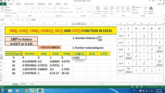Viewport: 165px width, 93px height.
Task: Click the COS() header cell
Action: 55,54
